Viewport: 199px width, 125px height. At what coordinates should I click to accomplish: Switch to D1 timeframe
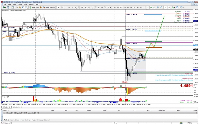click(134, 8)
